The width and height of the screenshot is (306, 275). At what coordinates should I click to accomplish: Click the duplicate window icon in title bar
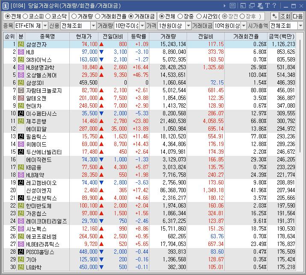(x=252, y=6)
